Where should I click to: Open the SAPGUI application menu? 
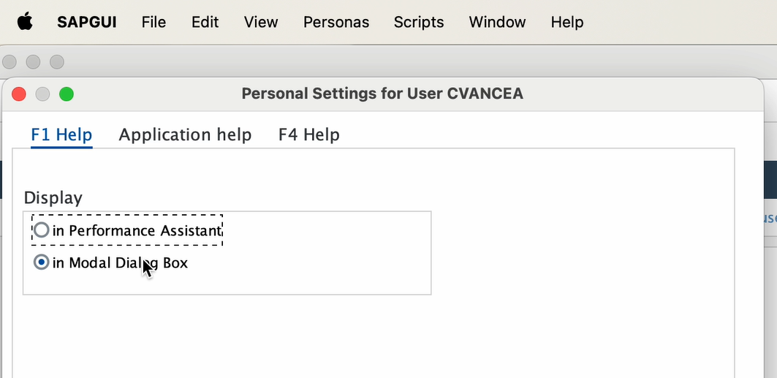tap(87, 22)
